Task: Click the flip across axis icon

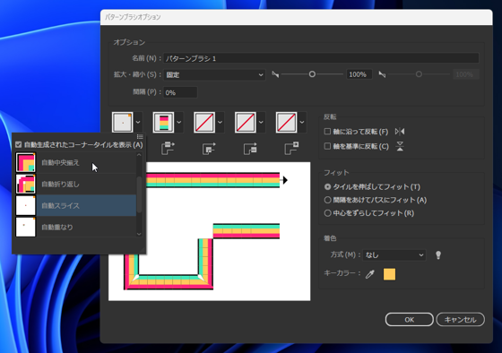Action: tap(400, 147)
